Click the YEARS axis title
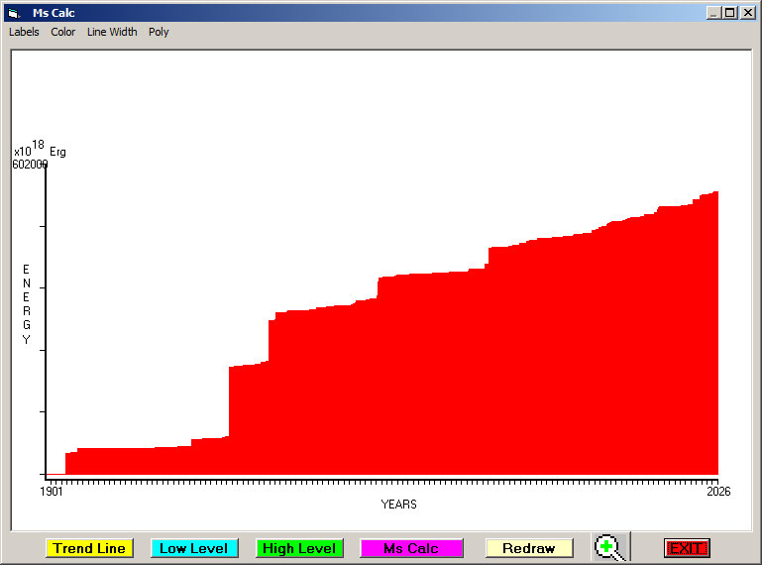 pos(398,505)
